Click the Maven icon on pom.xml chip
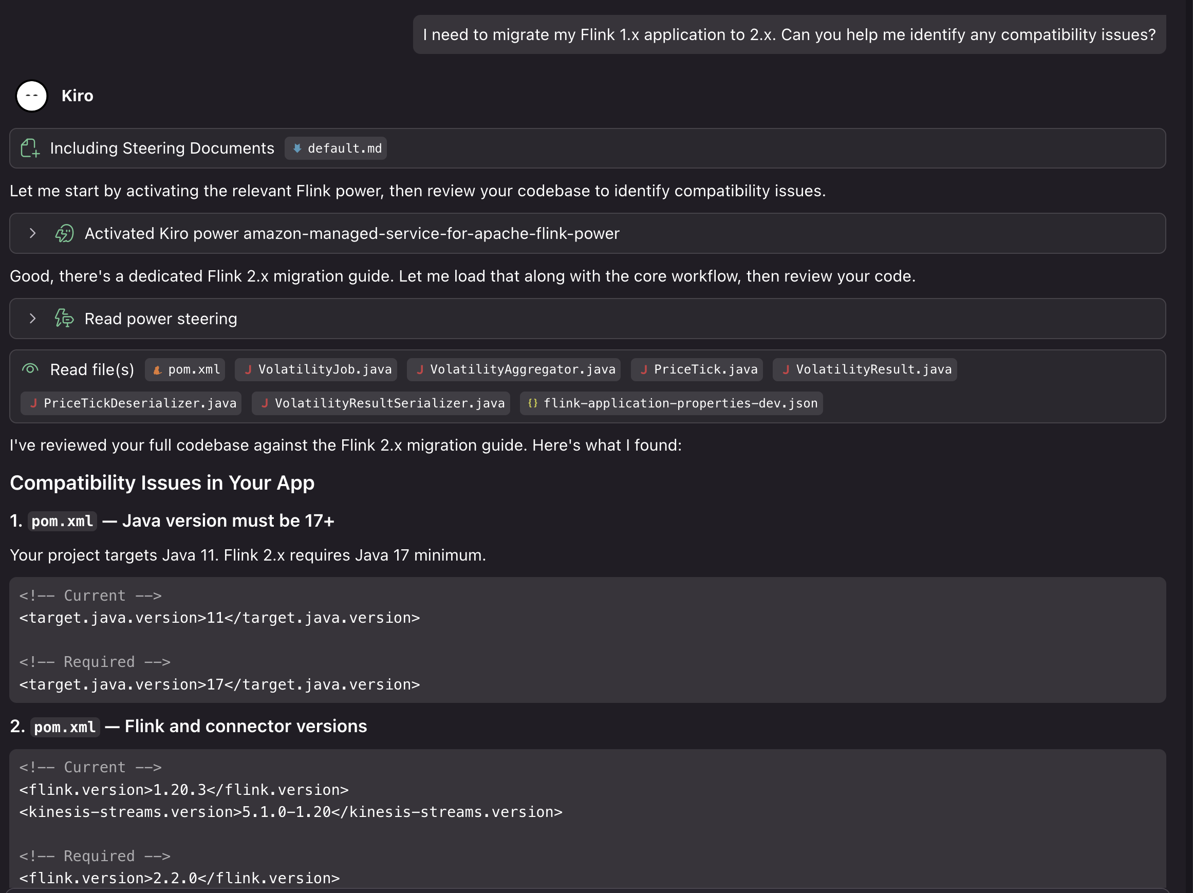 pos(157,370)
